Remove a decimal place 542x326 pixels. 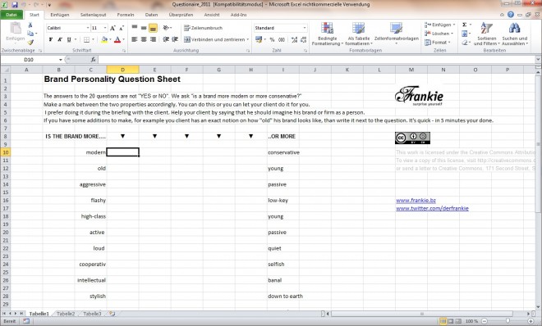(303, 39)
